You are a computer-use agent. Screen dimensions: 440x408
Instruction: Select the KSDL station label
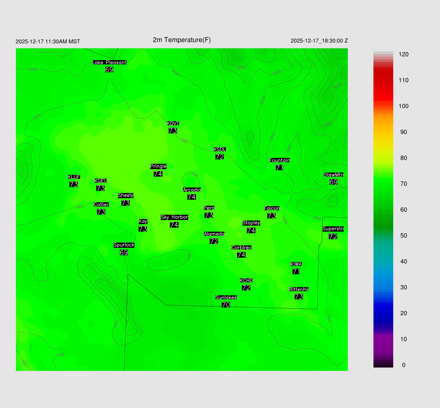point(220,149)
